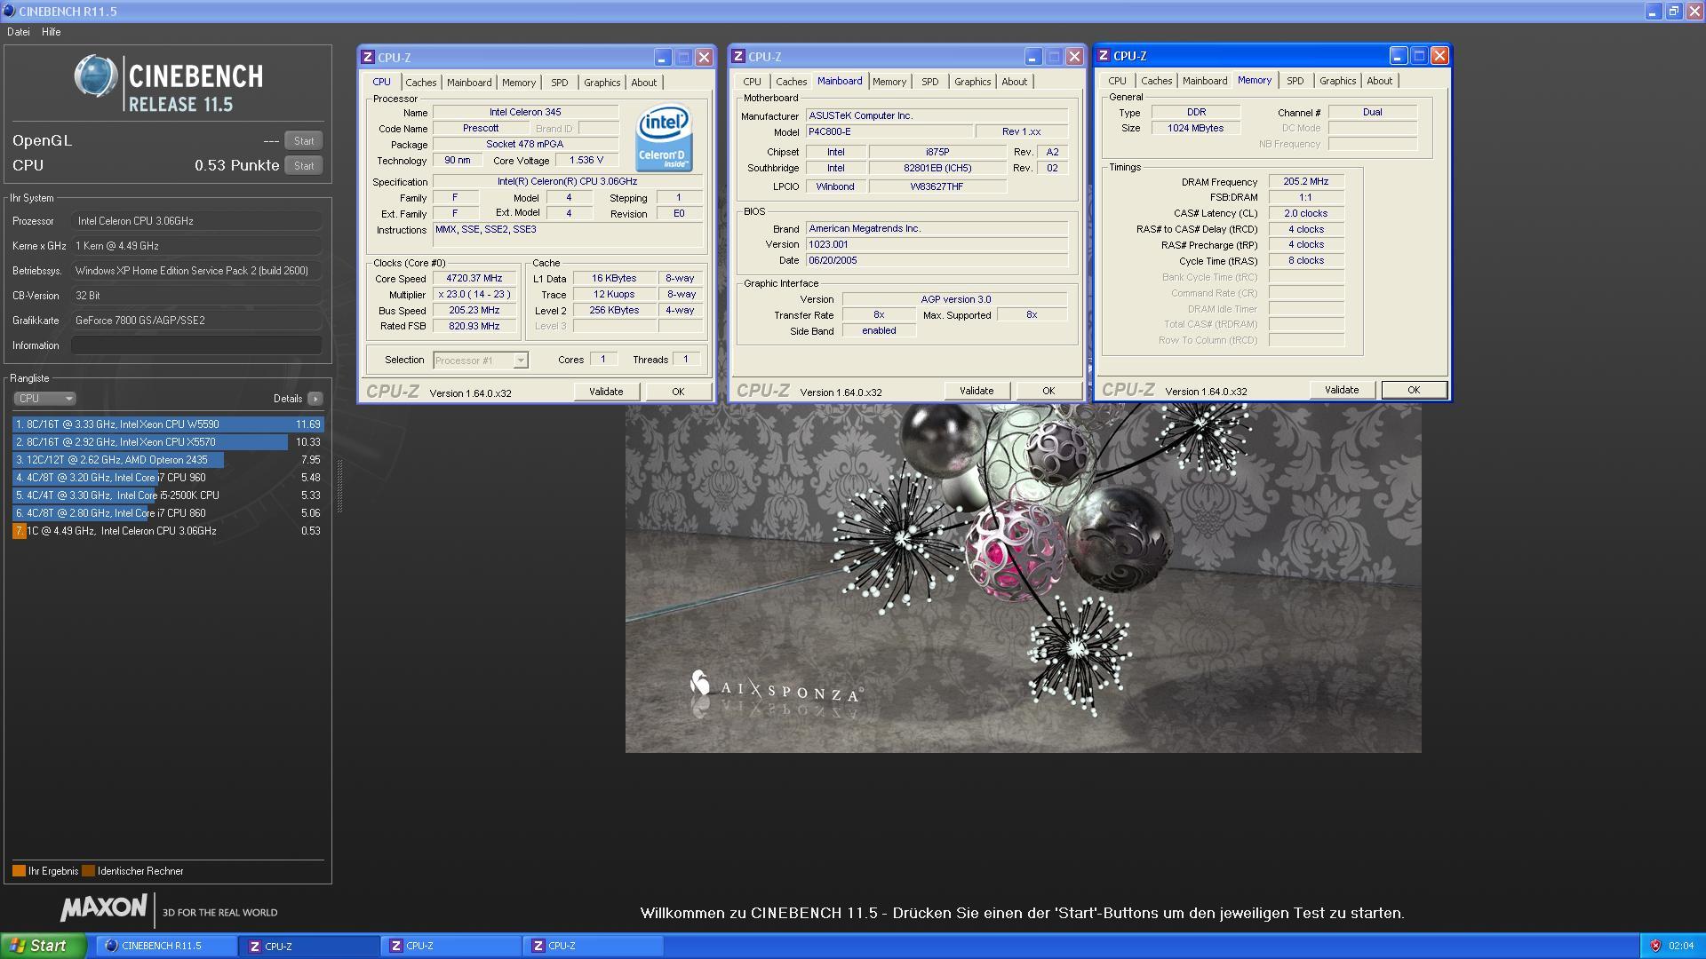The width and height of the screenshot is (1706, 959).
Task: Click the first CPU-Z taskbar button
Action: pyautogui.click(x=308, y=946)
